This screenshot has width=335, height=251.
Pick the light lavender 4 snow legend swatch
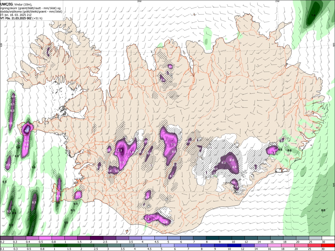click(x=148, y=238)
